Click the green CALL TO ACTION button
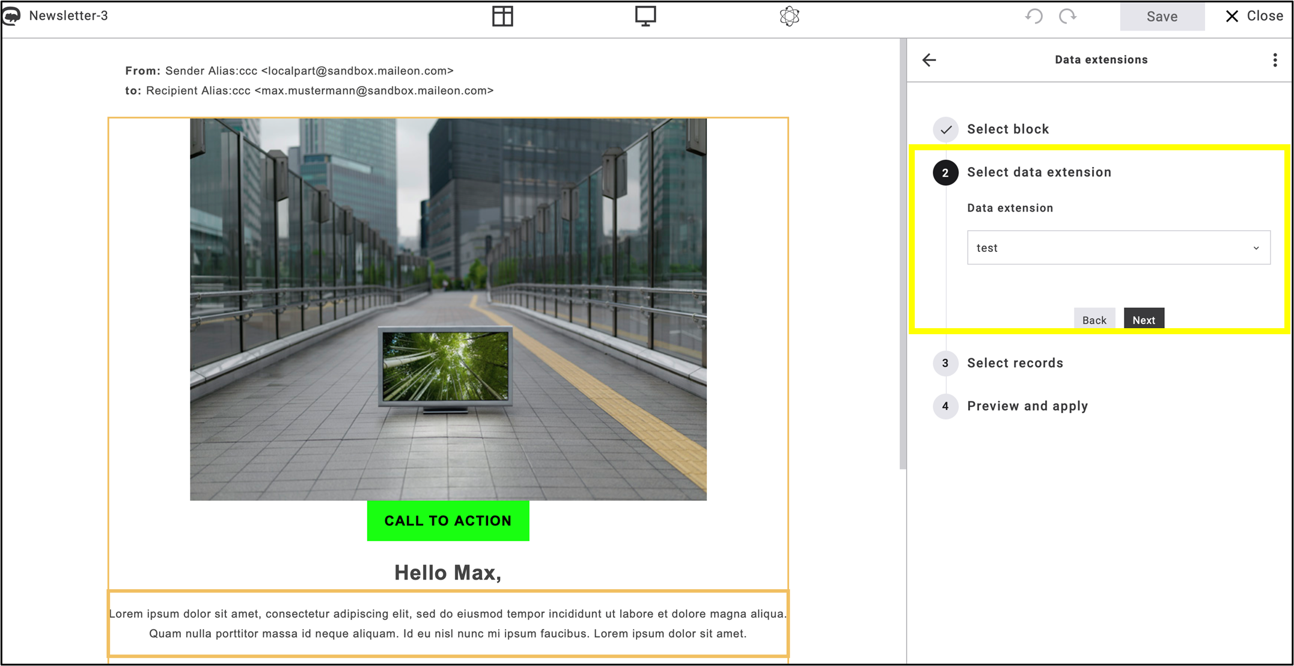This screenshot has width=1294, height=666. [x=448, y=521]
